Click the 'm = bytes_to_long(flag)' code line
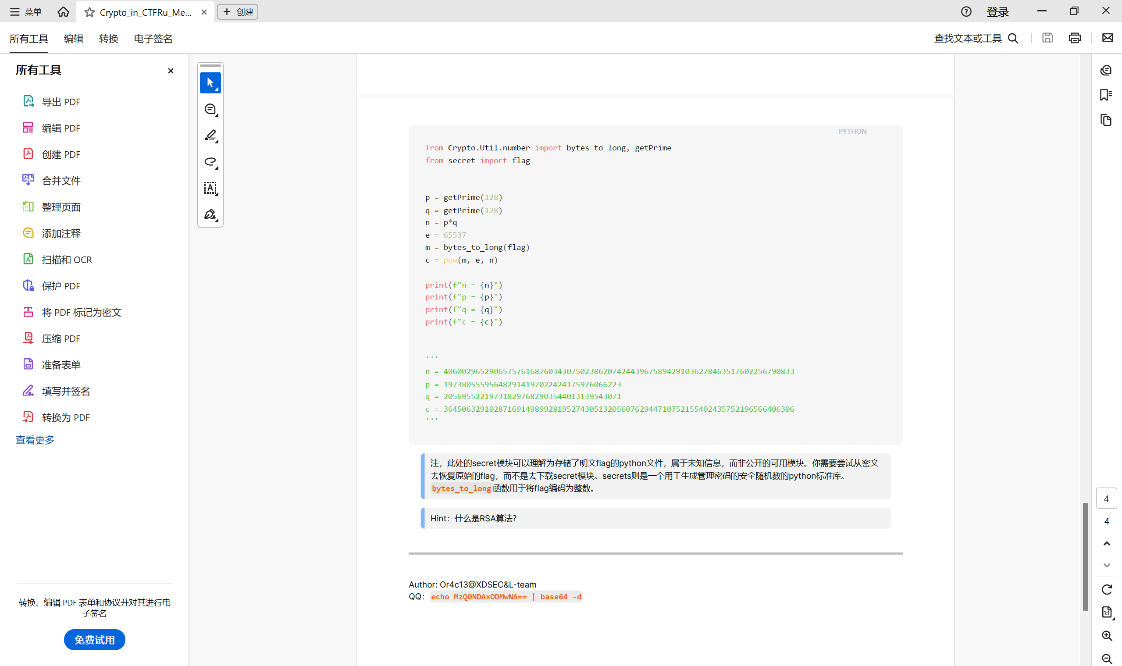This screenshot has width=1122, height=666. 477,247
